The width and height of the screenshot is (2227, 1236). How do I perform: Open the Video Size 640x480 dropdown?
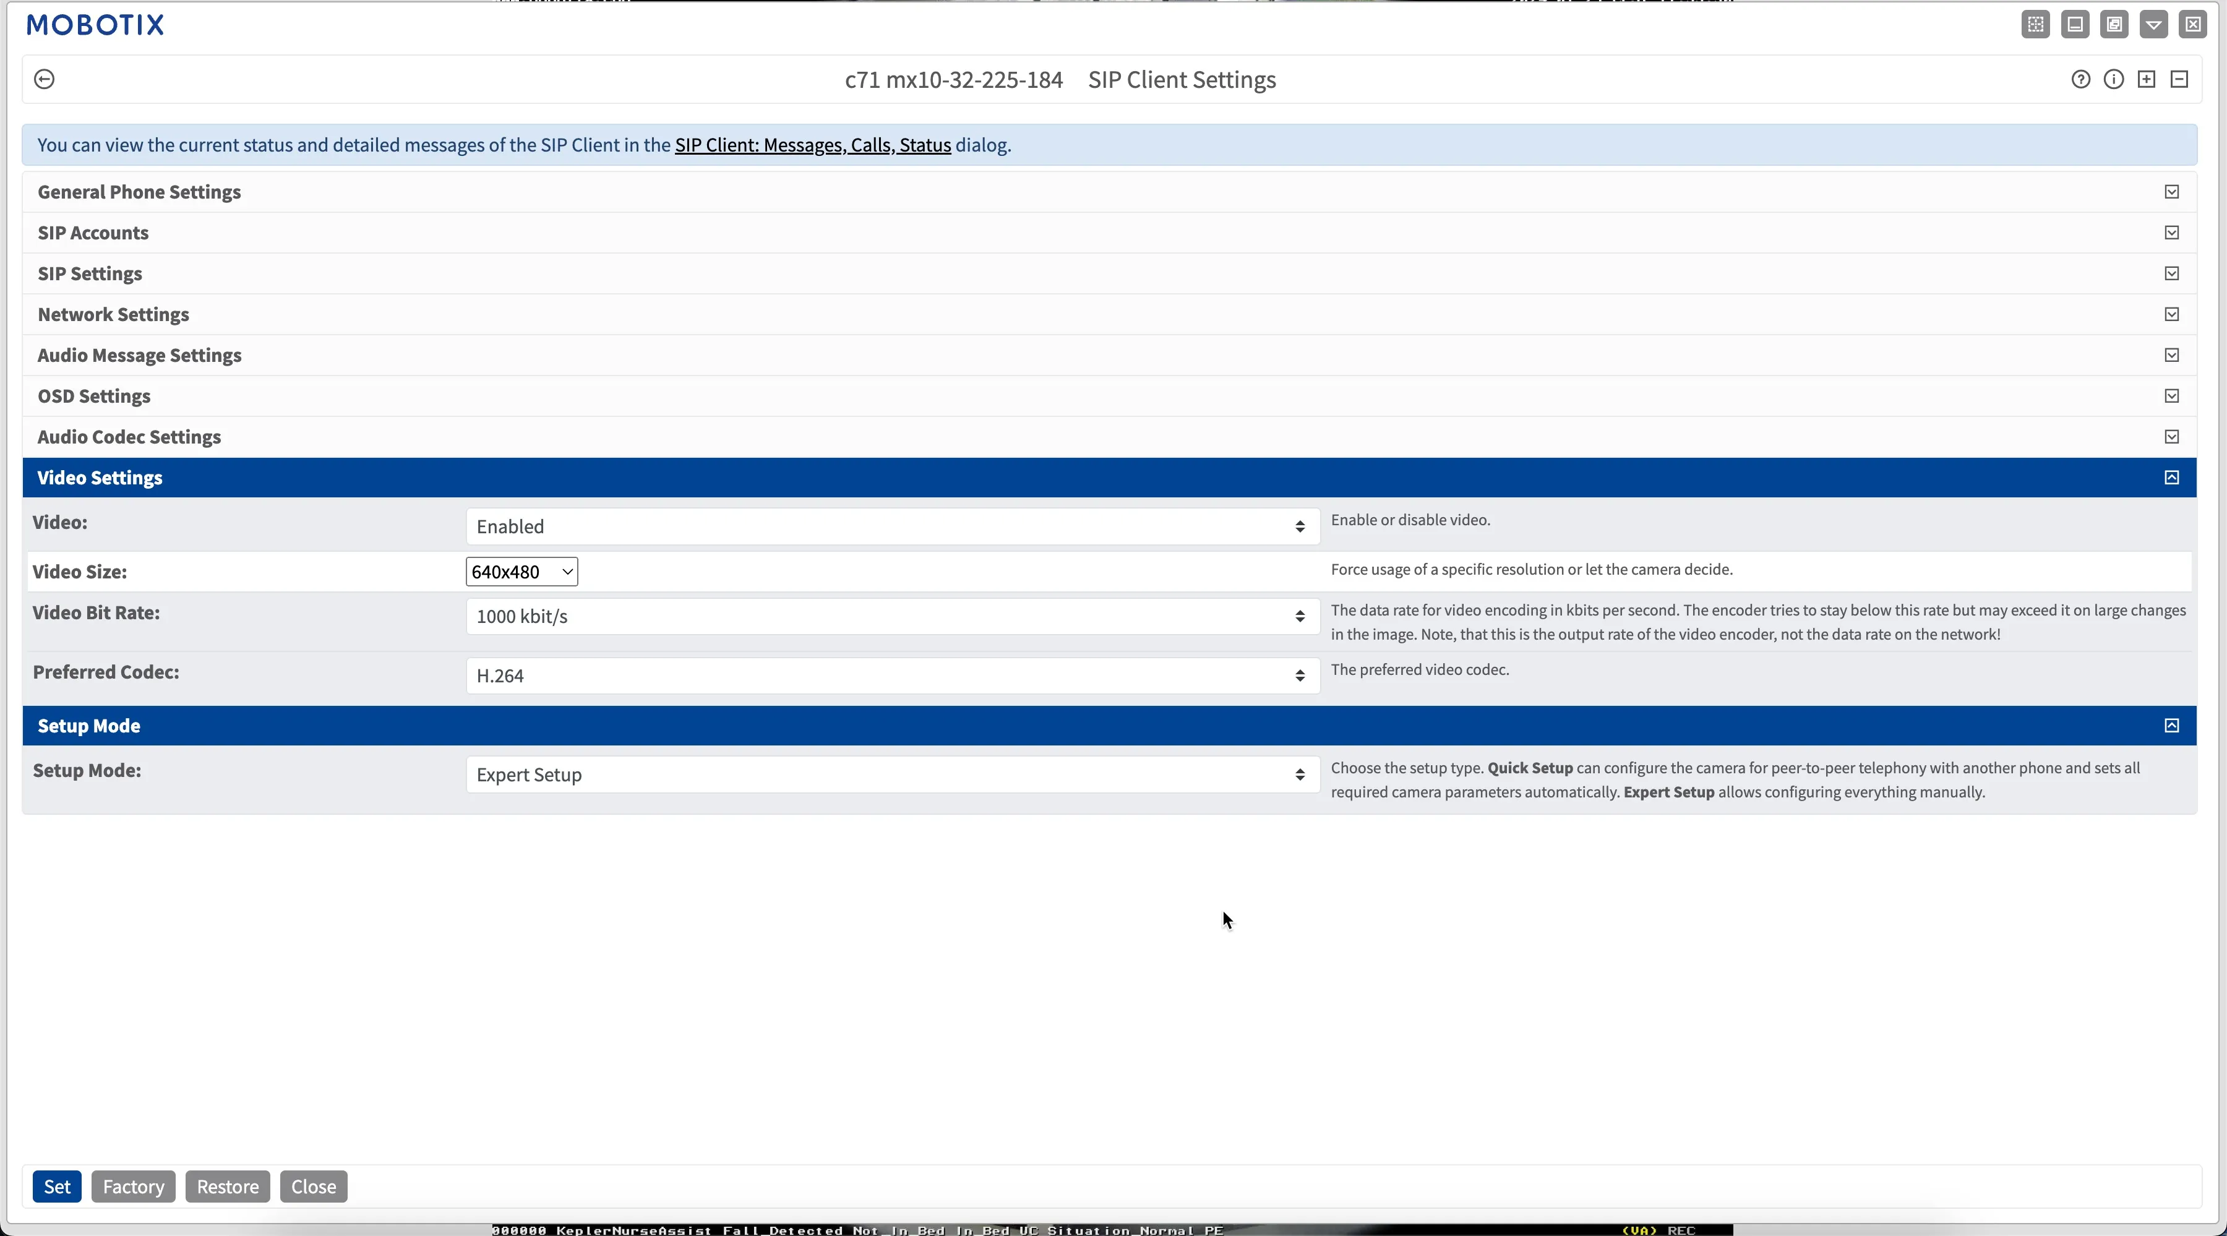pyautogui.click(x=522, y=572)
